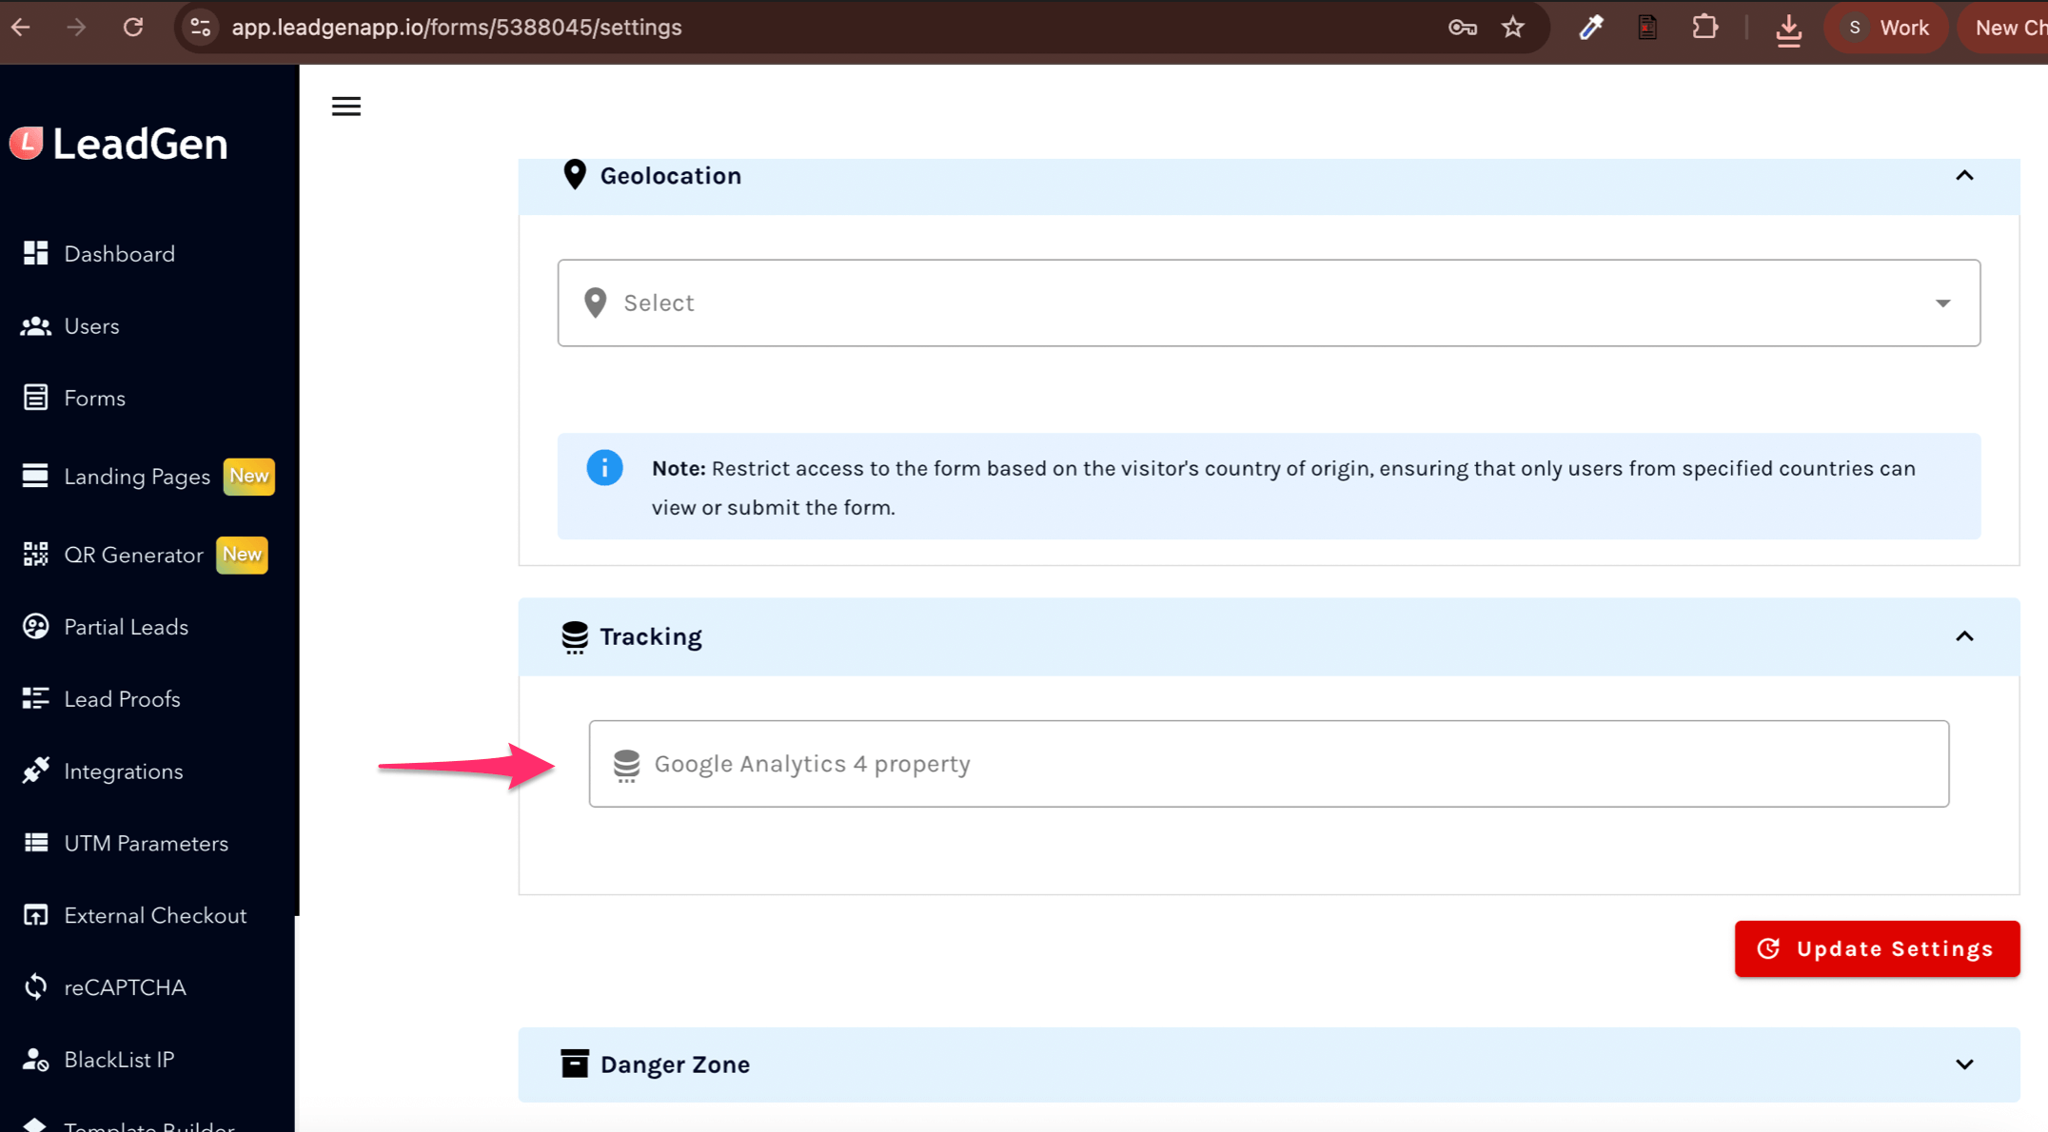Focus the Google Analytics 4 property field

click(x=1268, y=764)
